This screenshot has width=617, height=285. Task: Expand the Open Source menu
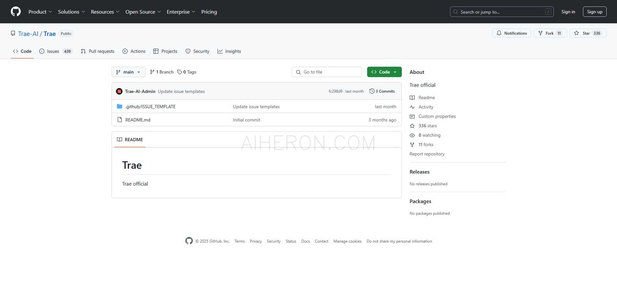tap(143, 12)
